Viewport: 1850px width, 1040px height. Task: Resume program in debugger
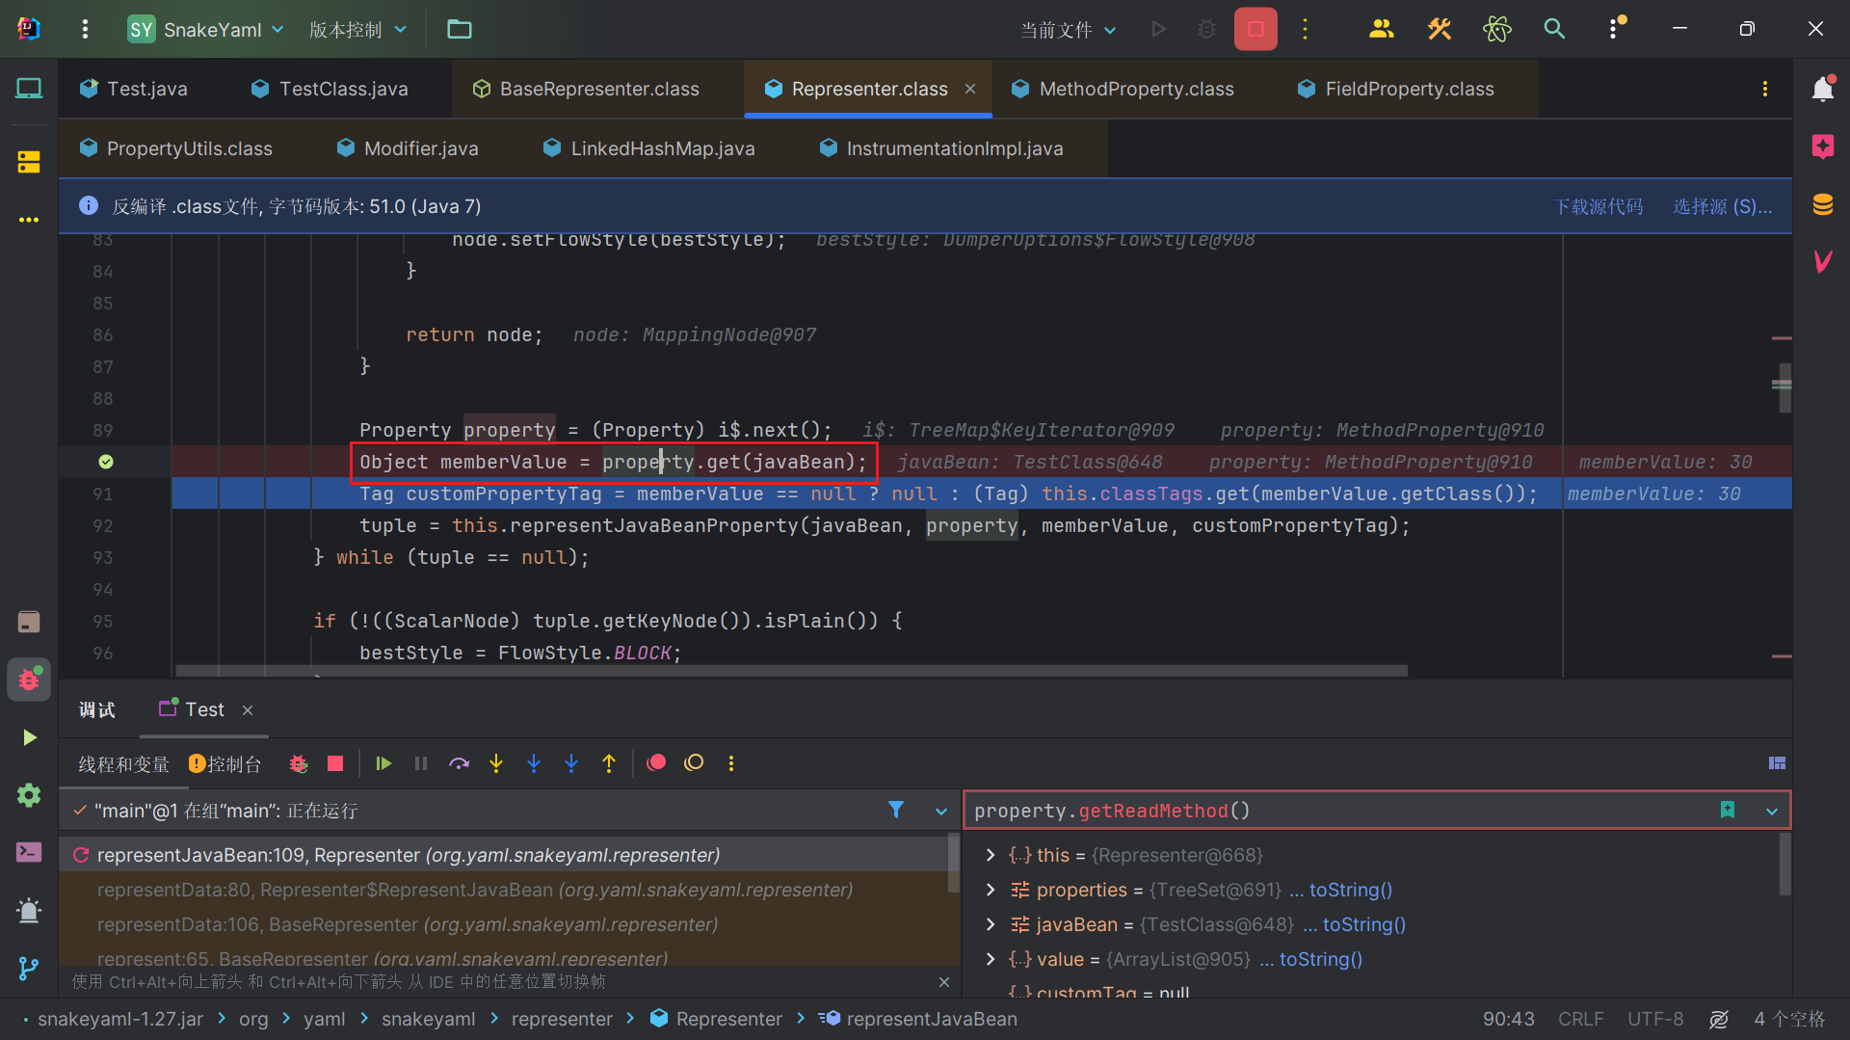pyautogui.click(x=383, y=763)
